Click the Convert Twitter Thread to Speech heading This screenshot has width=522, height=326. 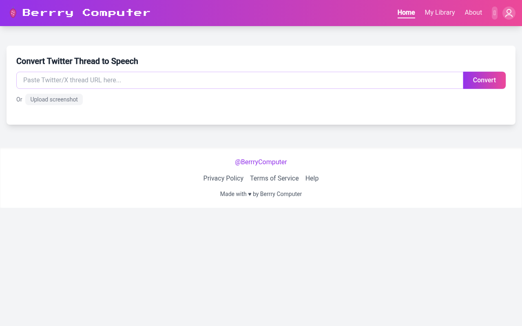pos(77,61)
